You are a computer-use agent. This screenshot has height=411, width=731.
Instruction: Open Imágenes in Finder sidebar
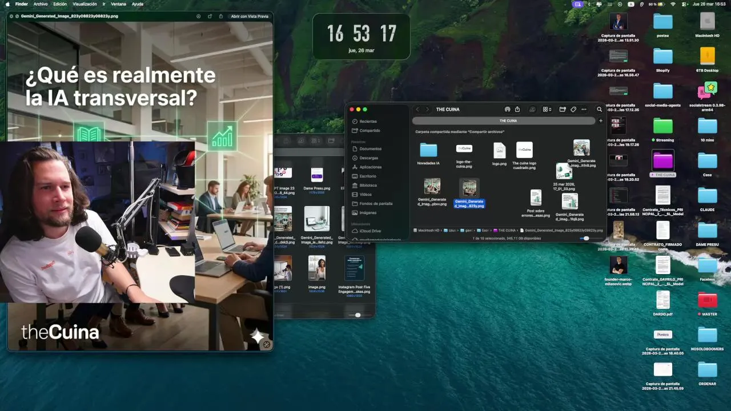click(x=364, y=213)
